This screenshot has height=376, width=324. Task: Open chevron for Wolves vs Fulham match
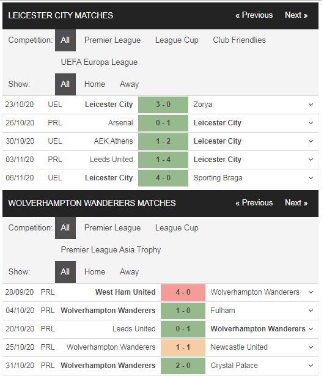[311, 311]
